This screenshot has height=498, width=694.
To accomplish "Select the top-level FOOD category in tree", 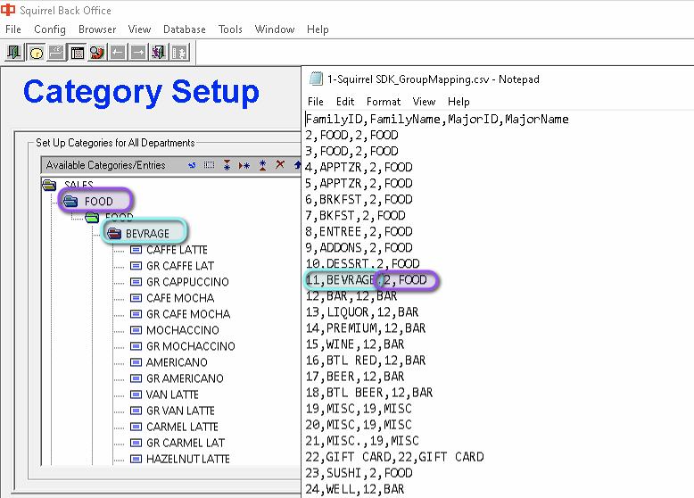I will pyautogui.click(x=98, y=202).
